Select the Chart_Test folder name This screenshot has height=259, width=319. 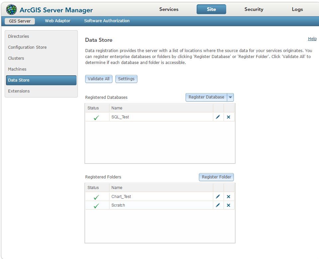point(121,197)
